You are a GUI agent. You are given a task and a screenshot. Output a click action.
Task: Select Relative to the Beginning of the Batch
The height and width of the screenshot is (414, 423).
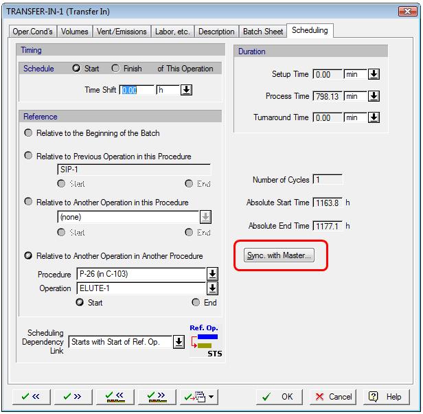pos(28,133)
